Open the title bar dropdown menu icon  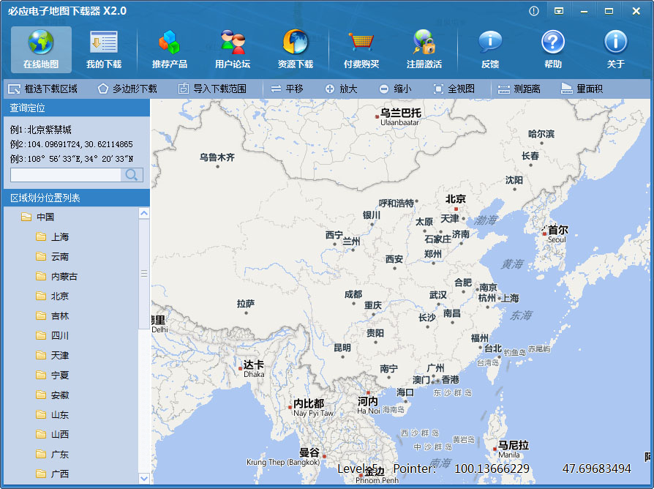click(559, 11)
